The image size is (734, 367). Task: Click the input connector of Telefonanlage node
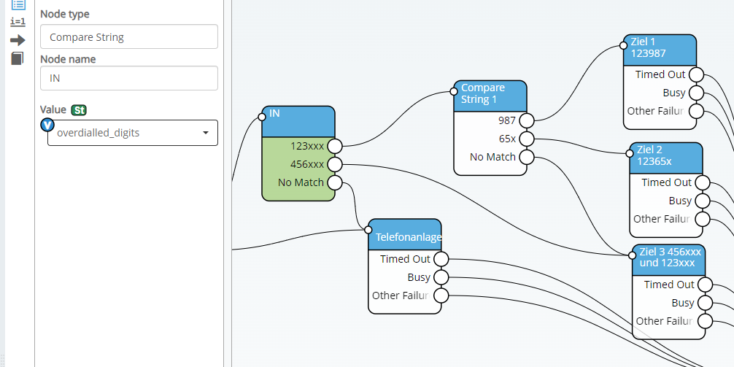click(x=368, y=230)
